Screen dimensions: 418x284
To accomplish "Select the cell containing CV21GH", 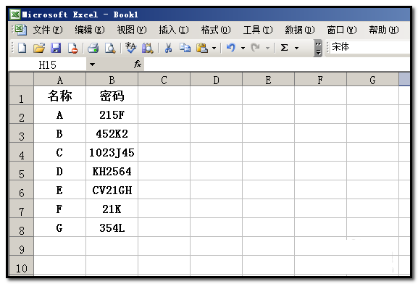I will tap(112, 190).
